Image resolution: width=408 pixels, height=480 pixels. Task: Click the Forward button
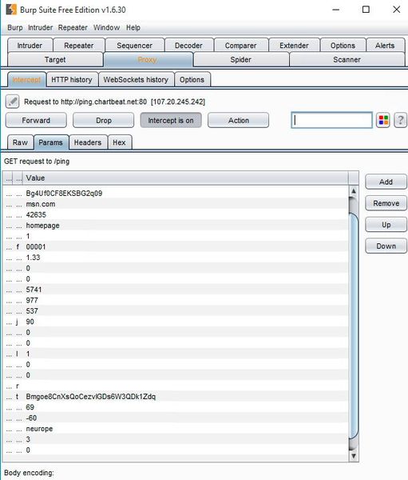point(36,120)
